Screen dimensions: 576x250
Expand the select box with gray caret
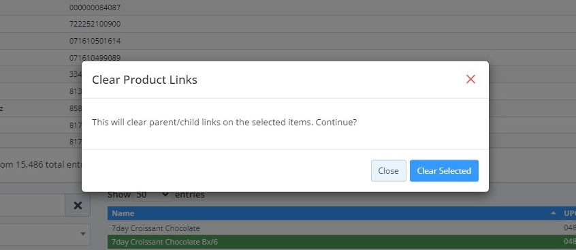[x=45, y=234]
